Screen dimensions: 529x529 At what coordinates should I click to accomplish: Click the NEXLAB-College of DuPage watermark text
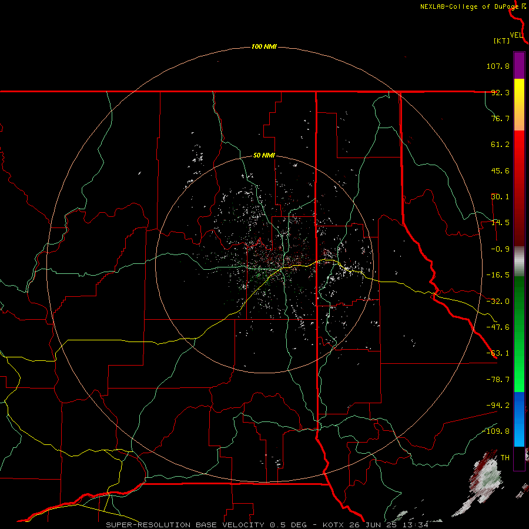pyautogui.click(x=469, y=6)
